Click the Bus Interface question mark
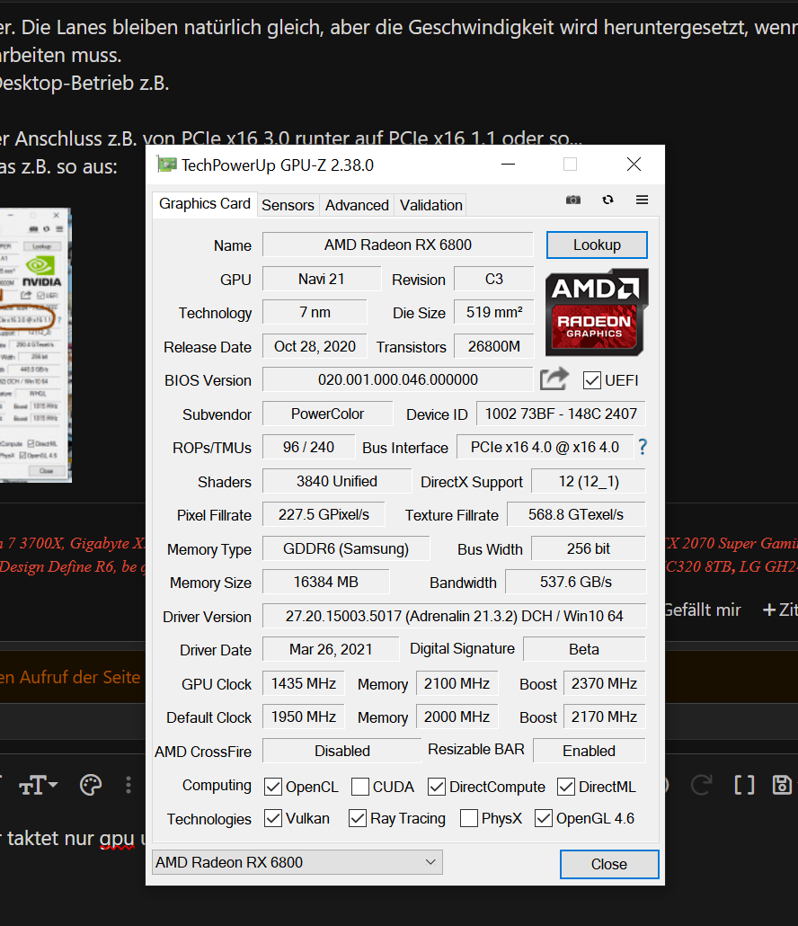798x926 pixels. (643, 447)
